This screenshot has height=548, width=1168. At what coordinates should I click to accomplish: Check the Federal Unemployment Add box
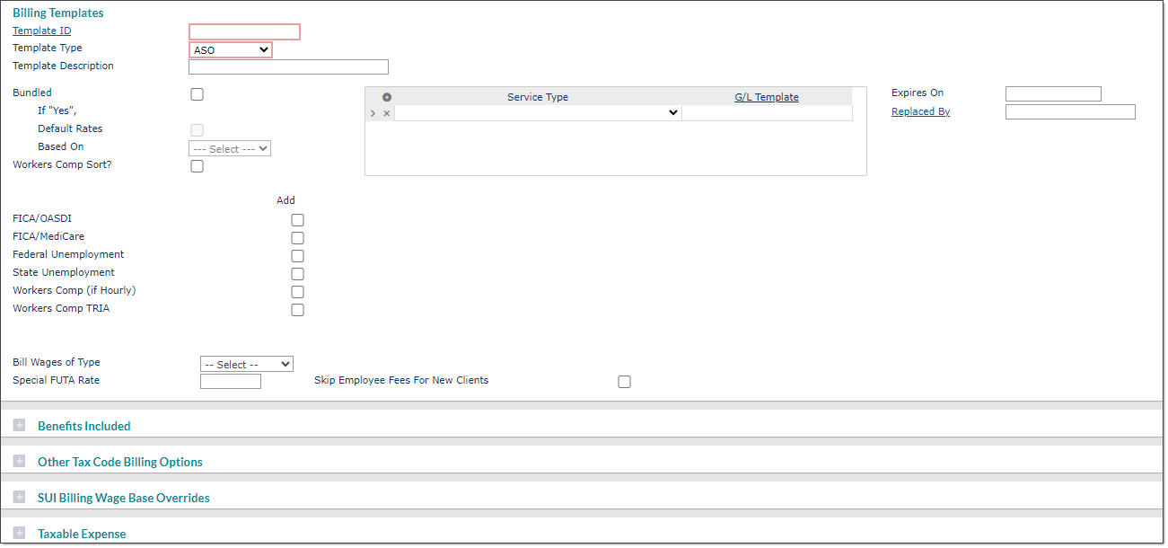click(x=297, y=255)
